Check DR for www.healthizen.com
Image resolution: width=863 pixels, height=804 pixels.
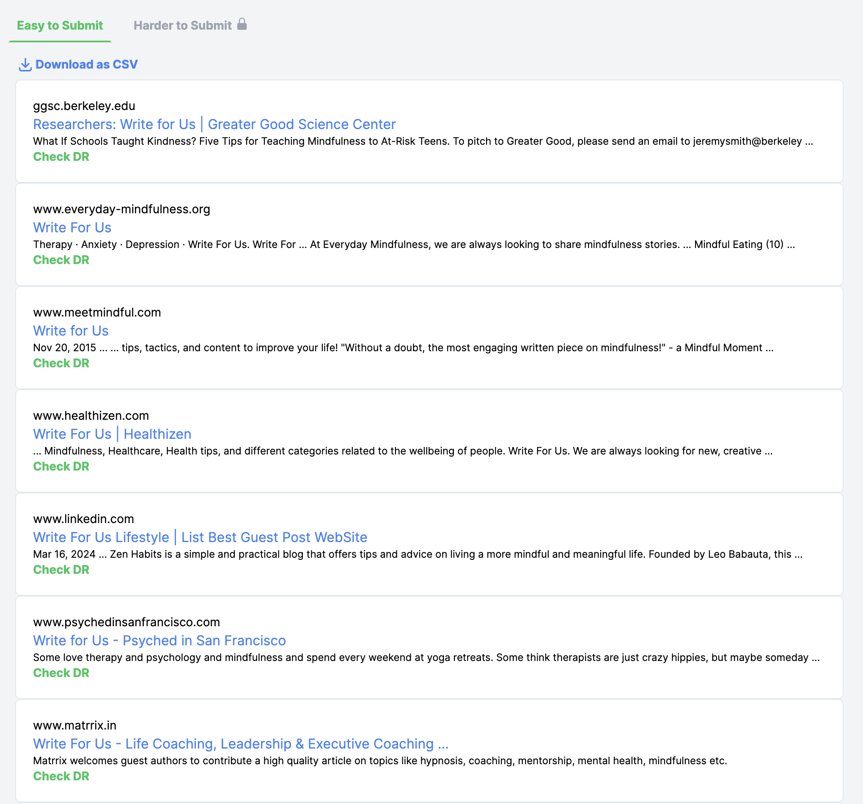tap(61, 467)
